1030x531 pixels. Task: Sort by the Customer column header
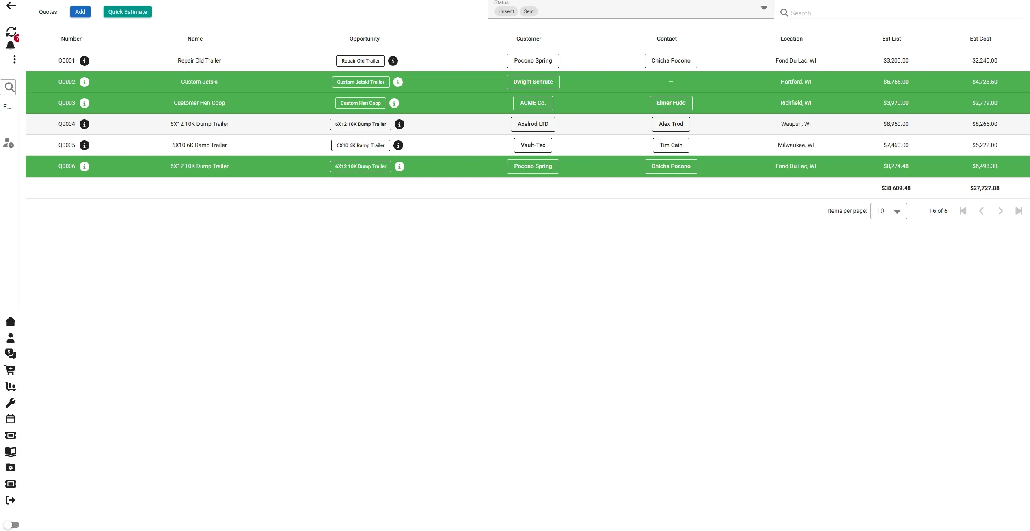point(529,39)
